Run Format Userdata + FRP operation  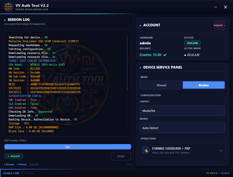[x=182, y=150]
